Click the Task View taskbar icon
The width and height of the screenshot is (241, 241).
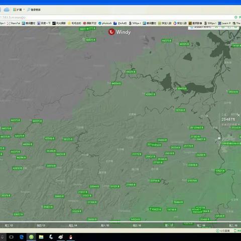tap(11, 237)
